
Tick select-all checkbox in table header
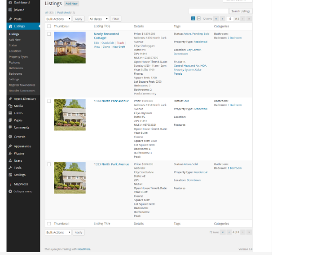point(49,26)
